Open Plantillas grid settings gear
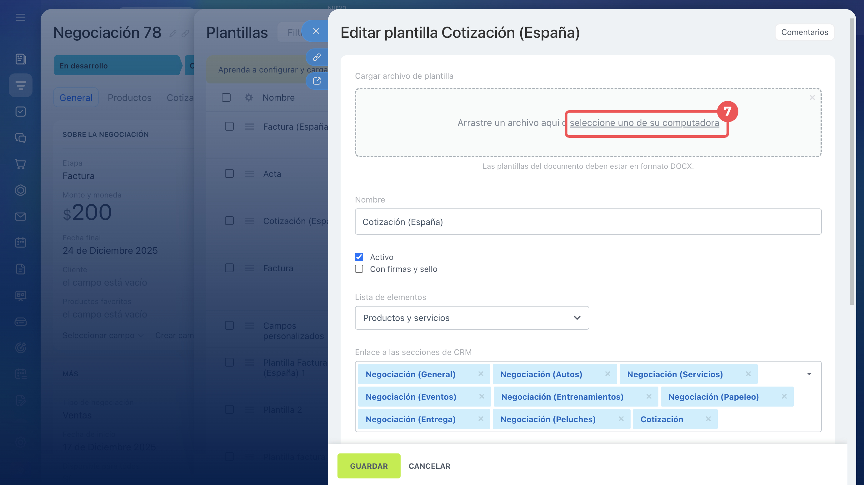Screen dimensions: 864x485 248,97
